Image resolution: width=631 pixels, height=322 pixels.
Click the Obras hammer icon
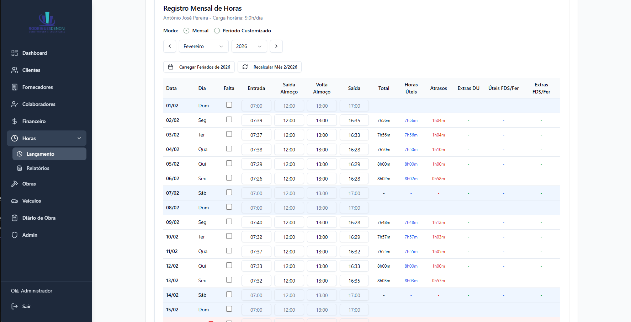[15, 184]
